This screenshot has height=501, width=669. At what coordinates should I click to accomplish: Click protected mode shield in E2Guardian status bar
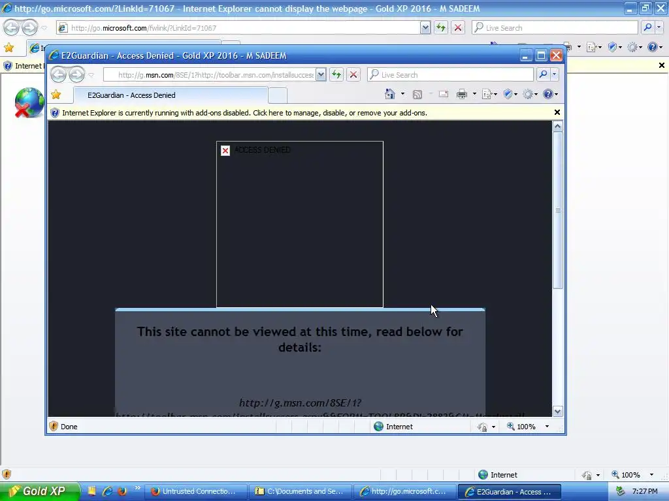point(54,426)
